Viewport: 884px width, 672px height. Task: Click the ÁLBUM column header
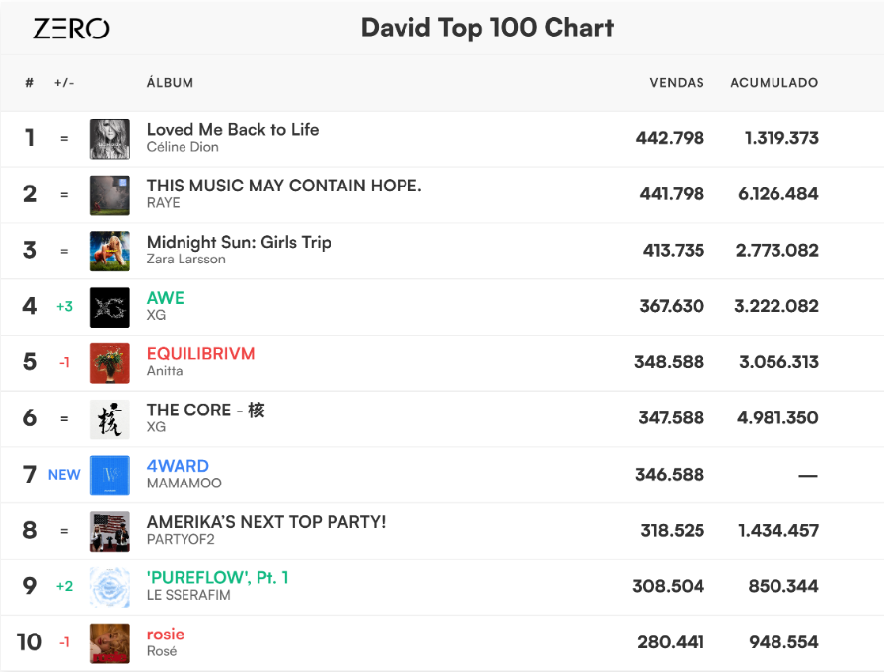171,82
